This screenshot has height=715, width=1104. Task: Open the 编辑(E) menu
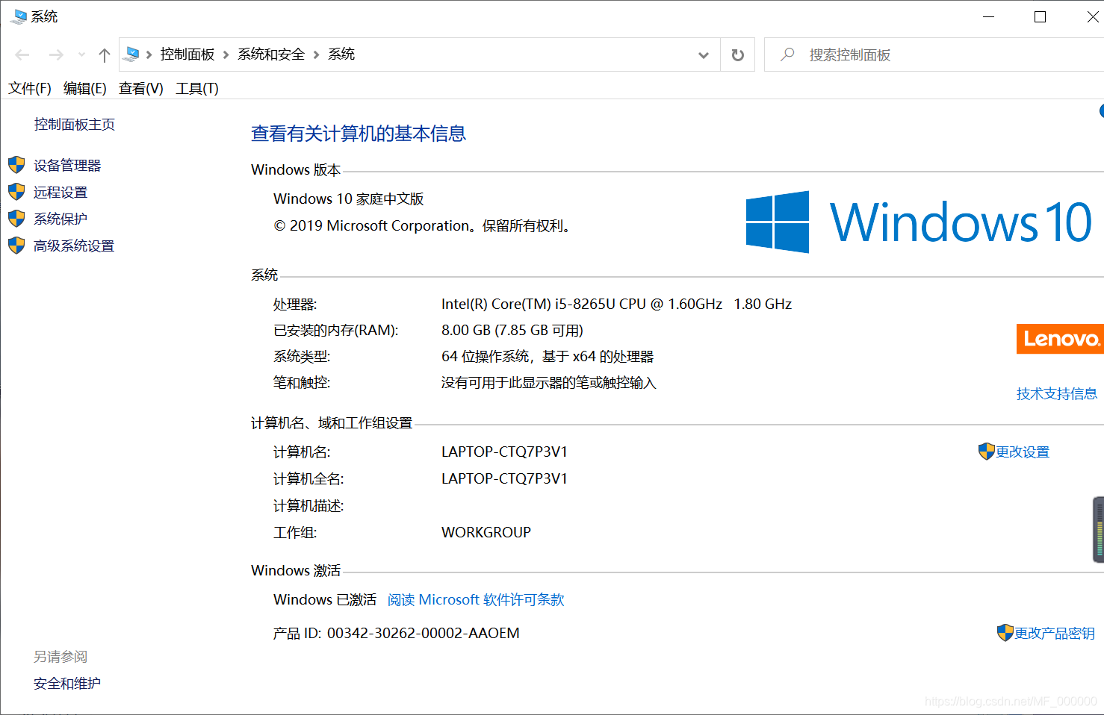pos(85,88)
